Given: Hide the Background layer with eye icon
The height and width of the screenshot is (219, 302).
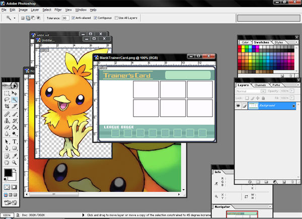Looking at the screenshot, I should tap(238, 106).
